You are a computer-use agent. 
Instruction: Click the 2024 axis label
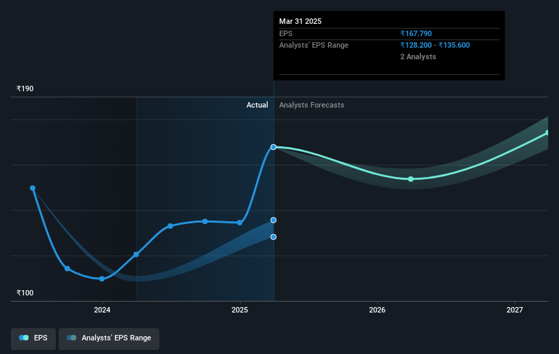coord(102,310)
